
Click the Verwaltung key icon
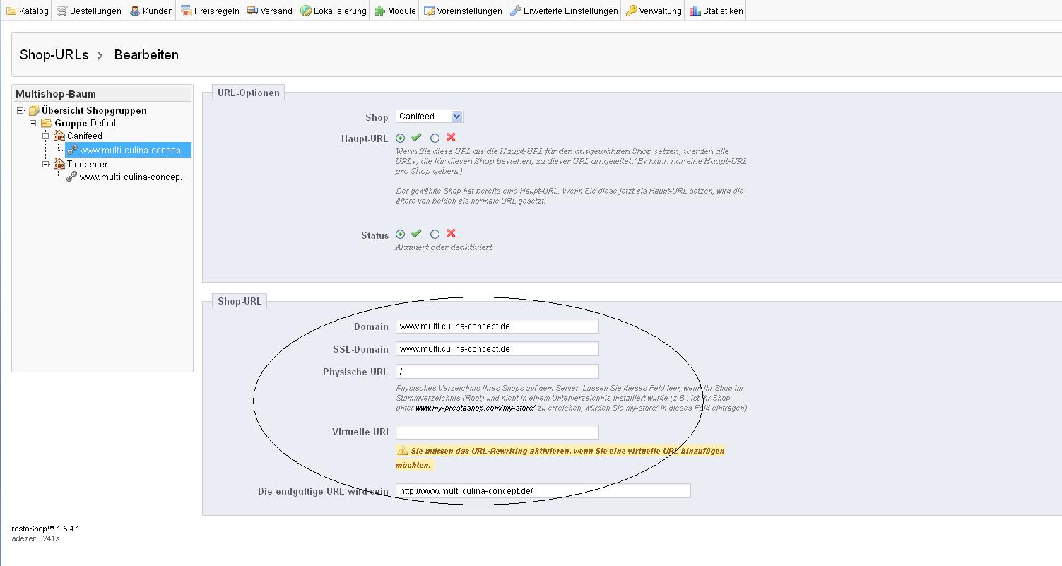tap(631, 11)
